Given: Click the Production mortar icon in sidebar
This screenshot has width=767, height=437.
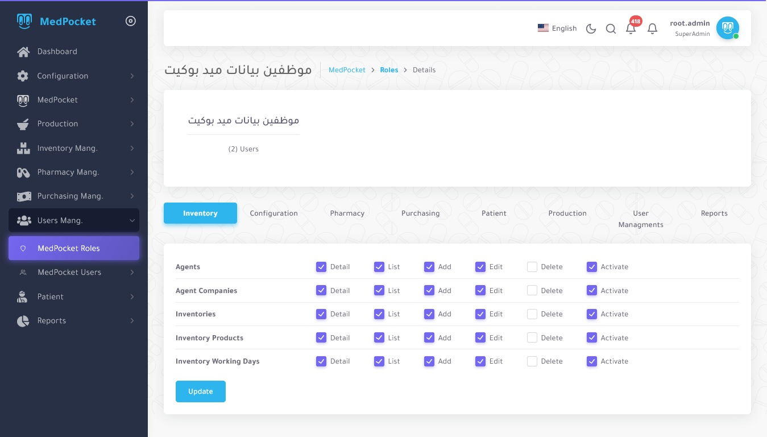Looking at the screenshot, I should point(23,124).
